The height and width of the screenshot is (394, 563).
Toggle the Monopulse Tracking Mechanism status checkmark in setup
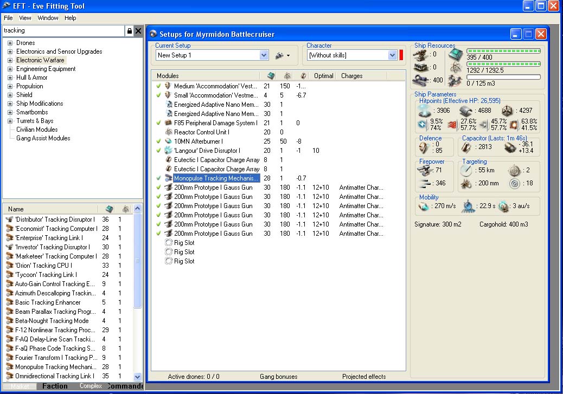pyautogui.click(x=158, y=178)
